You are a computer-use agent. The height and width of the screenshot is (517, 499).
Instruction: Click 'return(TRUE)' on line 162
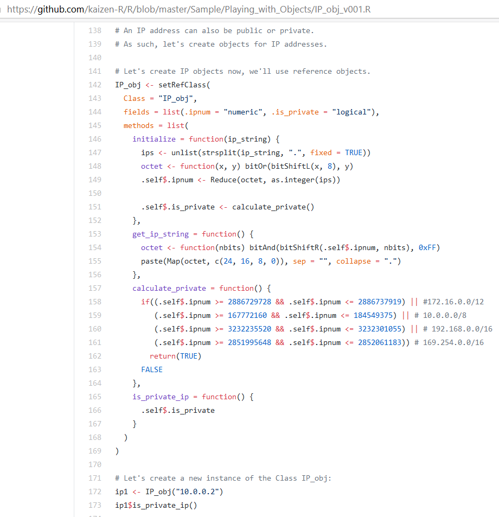175,356
